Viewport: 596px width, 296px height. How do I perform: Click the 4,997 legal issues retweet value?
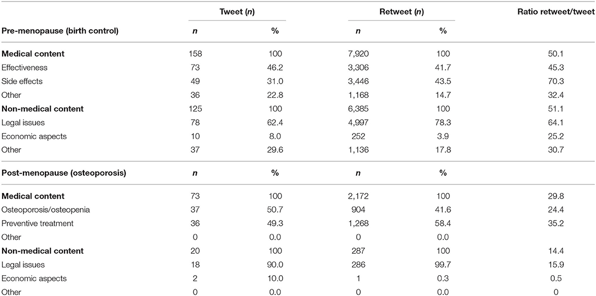coord(357,122)
